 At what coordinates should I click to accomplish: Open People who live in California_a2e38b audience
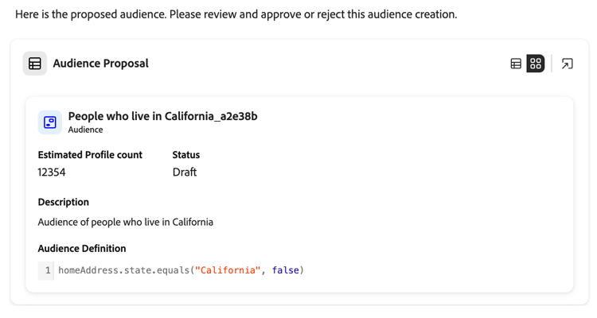pos(162,116)
